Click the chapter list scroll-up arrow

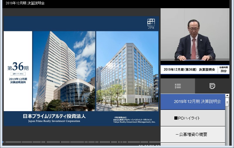[x=227, y=95]
